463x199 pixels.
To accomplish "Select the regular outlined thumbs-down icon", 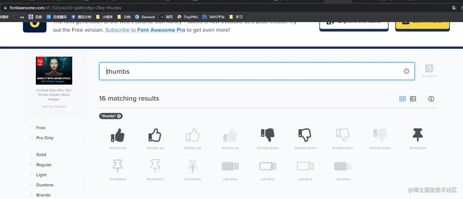I will 305,135.
